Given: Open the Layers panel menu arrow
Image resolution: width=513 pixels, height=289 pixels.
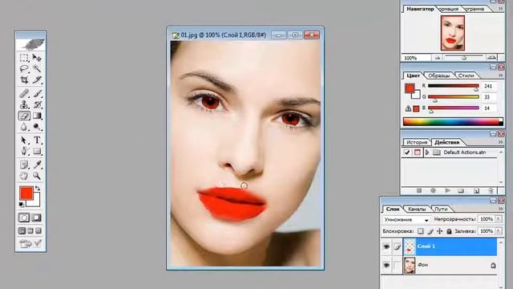Looking at the screenshot, I should click(500, 209).
